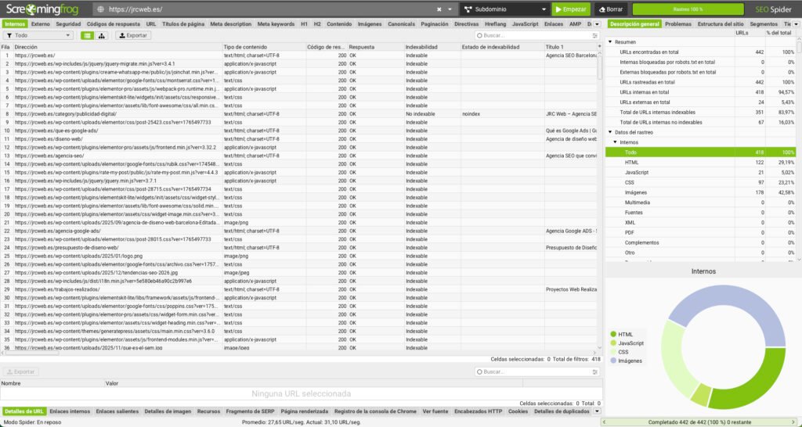Click the Borrar button to clear the crawl
The image size is (802, 427).
click(611, 9)
